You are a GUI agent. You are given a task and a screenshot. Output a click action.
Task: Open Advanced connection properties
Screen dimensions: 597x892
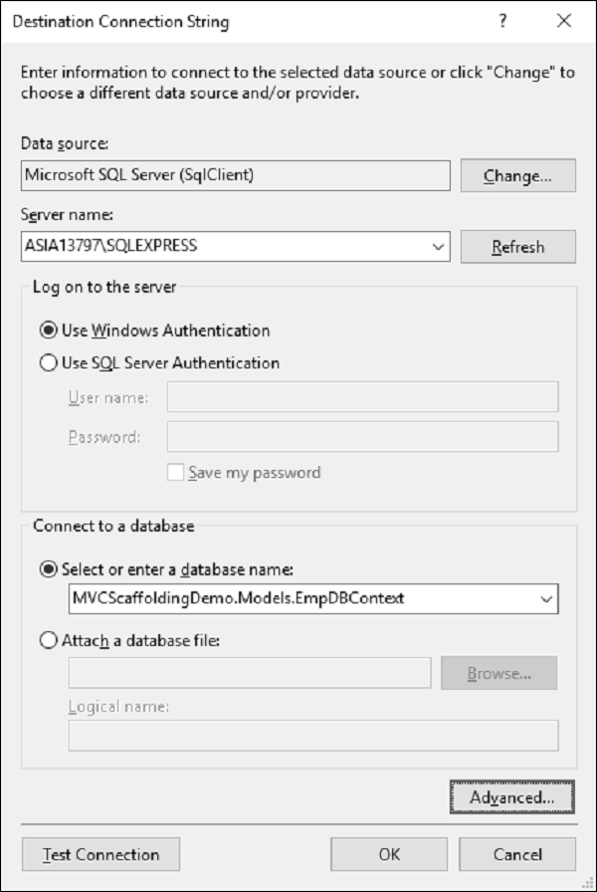coord(511,797)
